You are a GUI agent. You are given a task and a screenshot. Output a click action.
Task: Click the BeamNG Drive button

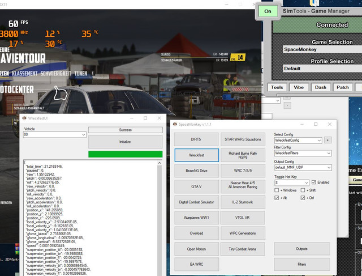[x=196, y=171]
